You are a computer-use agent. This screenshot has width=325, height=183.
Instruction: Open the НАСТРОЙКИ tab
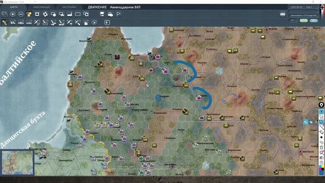(69, 7)
